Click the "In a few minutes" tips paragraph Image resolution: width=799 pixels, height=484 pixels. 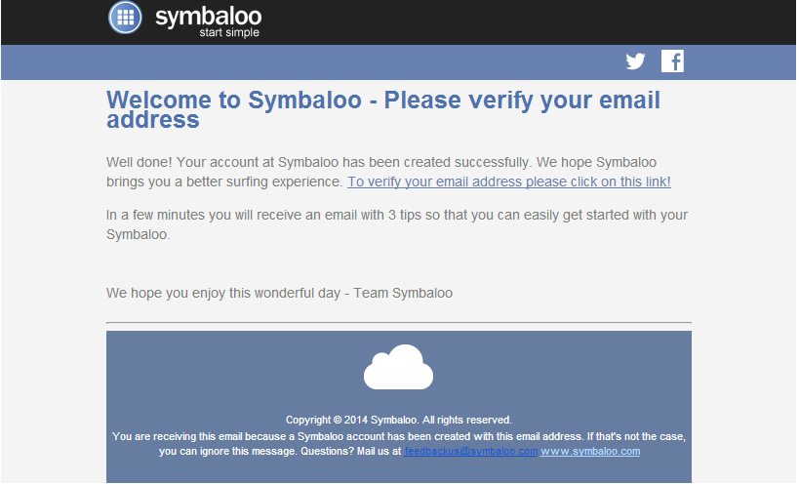click(x=397, y=224)
